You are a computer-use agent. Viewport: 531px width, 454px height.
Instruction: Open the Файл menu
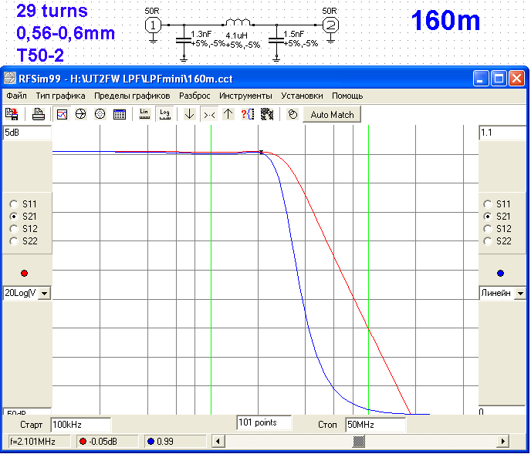(16, 96)
